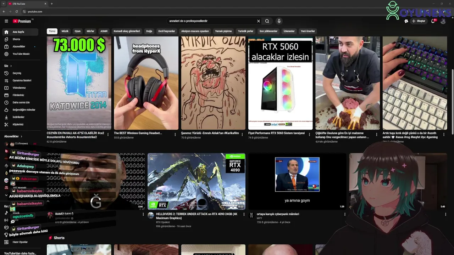Click the RAMİZ DAYI Ğ video title
The height and width of the screenshot is (255, 454).
(x=64, y=214)
